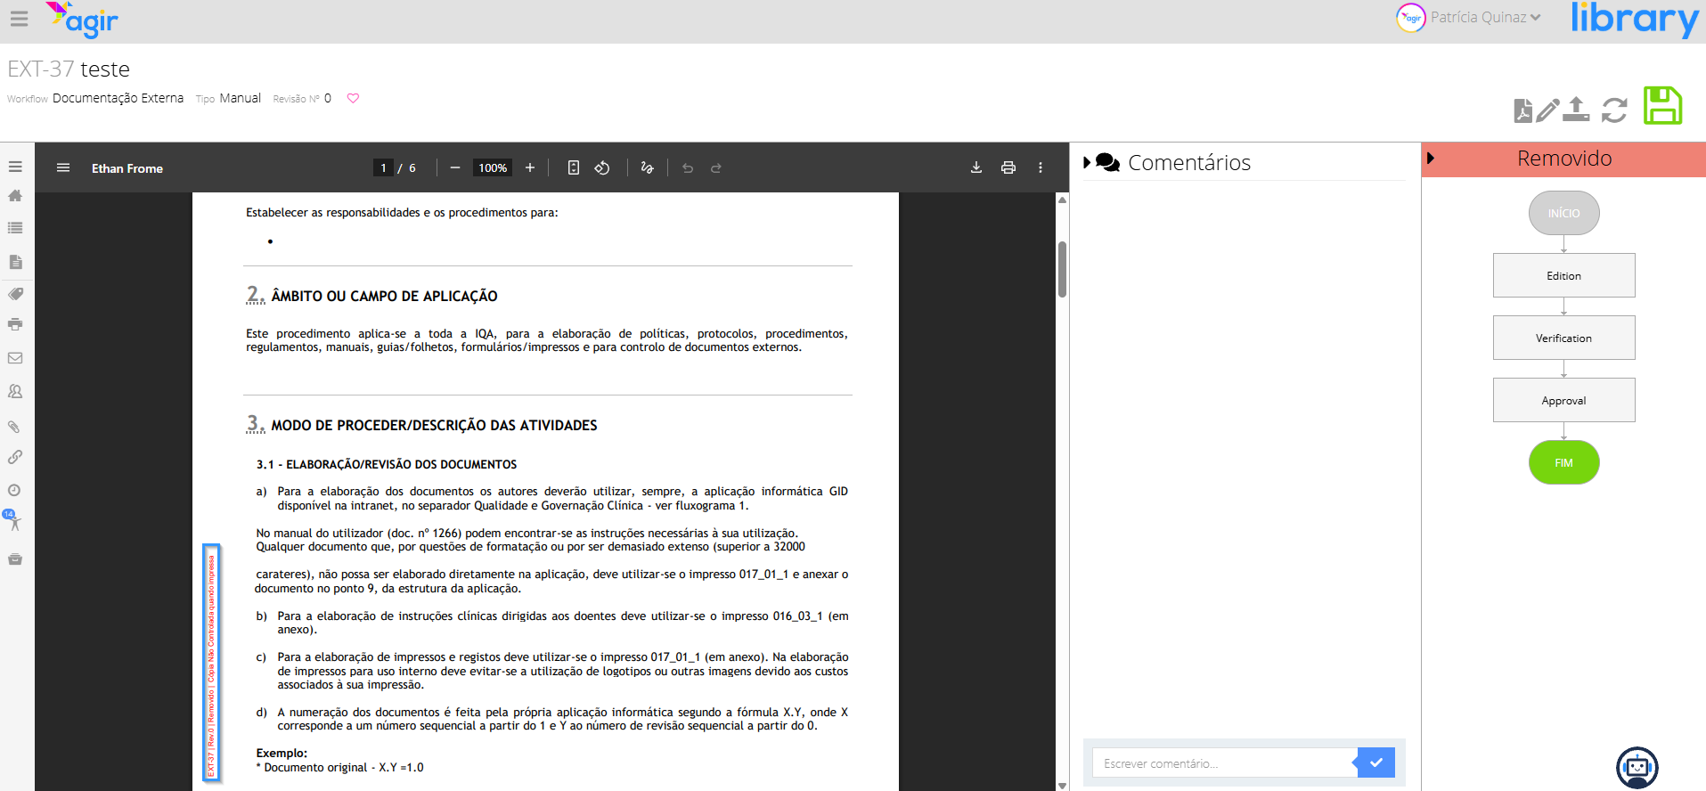Viewport: 1706px width, 791px height.
Task: Open the envelope mail icon in sidebar
Action: (x=15, y=358)
